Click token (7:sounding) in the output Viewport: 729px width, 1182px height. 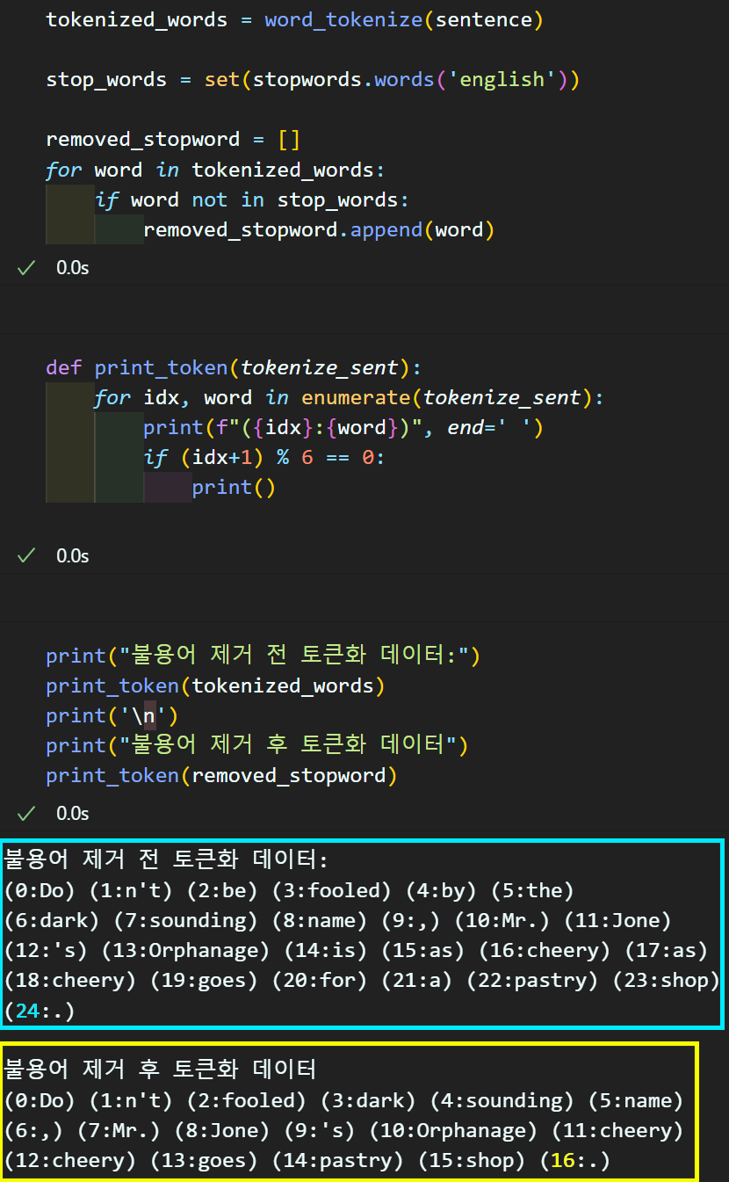[x=186, y=920]
